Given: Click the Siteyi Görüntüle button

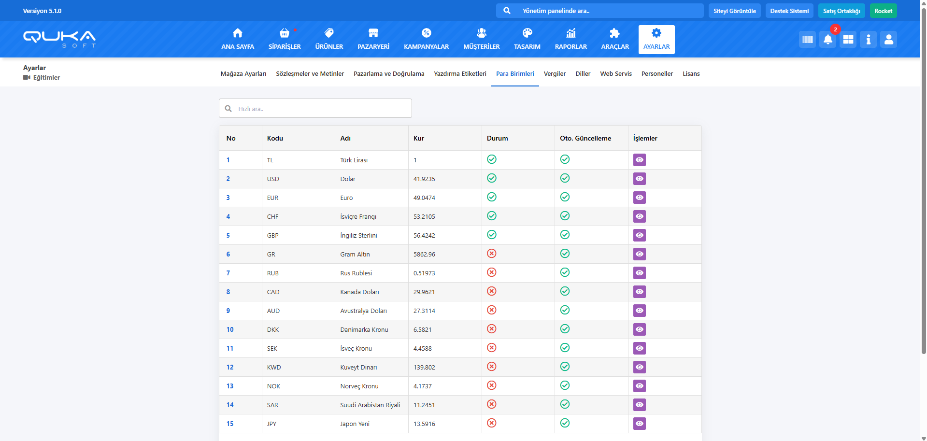Looking at the screenshot, I should click(x=734, y=11).
